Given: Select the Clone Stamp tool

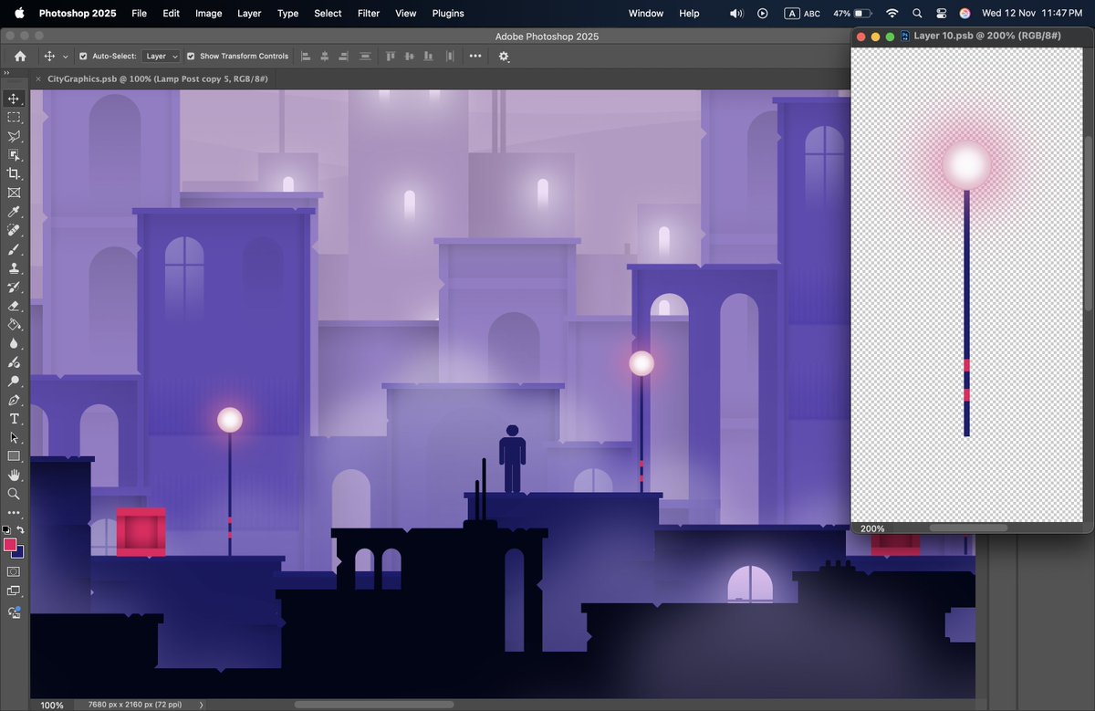Looking at the screenshot, I should click(x=14, y=268).
